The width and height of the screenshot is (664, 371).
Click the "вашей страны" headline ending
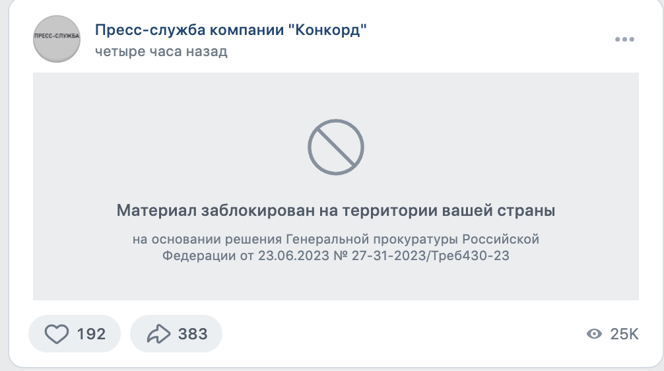[x=498, y=211]
